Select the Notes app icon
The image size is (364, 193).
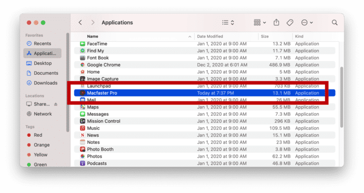82,142
